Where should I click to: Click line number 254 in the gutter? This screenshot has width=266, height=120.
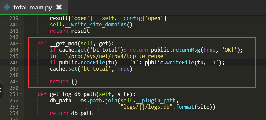click(x=14, y=113)
